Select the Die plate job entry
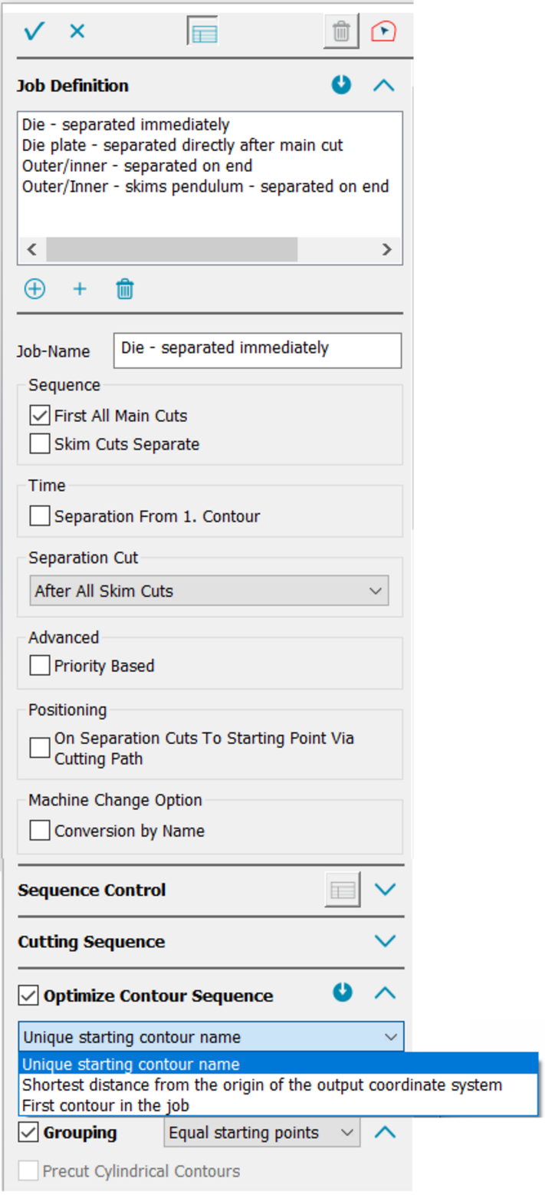The height and width of the screenshot is (1195, 545). pyautogui.click(x=182, y=145)
